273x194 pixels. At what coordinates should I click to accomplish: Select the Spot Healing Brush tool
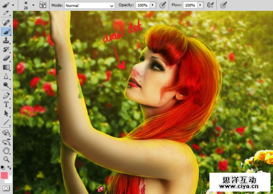pos(6,23)
